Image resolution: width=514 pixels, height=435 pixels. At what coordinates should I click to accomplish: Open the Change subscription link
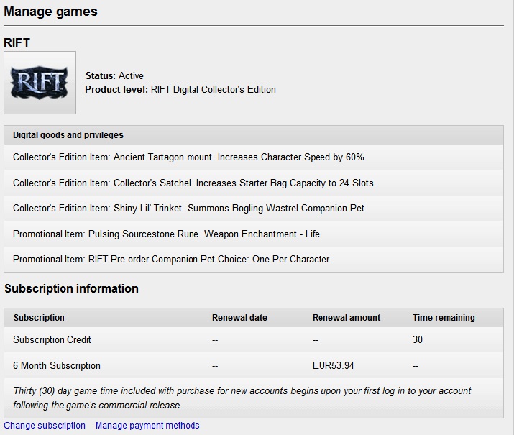tap(45, 426)
